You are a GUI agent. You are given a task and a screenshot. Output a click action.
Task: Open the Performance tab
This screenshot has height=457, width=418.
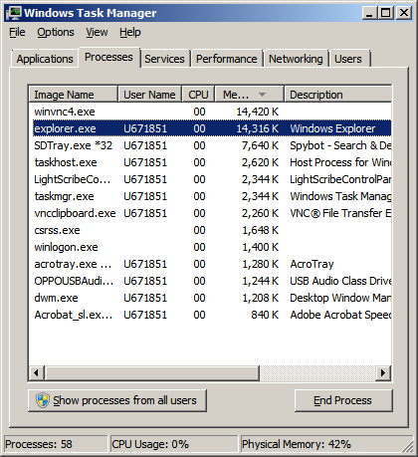point(227,59)
